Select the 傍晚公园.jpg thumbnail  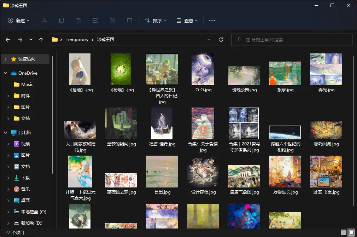pos(244,75)
